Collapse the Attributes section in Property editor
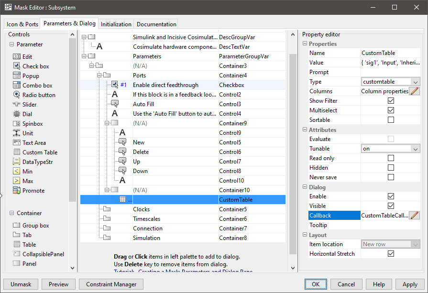Image resolution: width=428 pixels, height=293 pixels. pos(305,130)
